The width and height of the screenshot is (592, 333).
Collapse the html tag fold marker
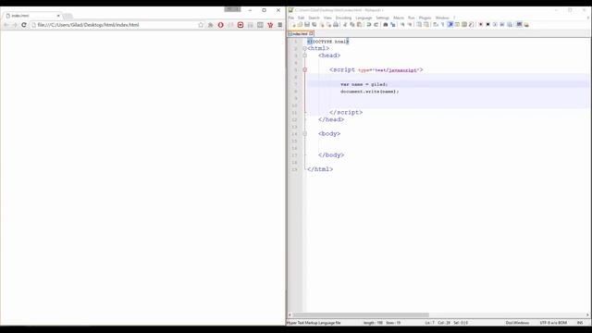coord(304,48)
